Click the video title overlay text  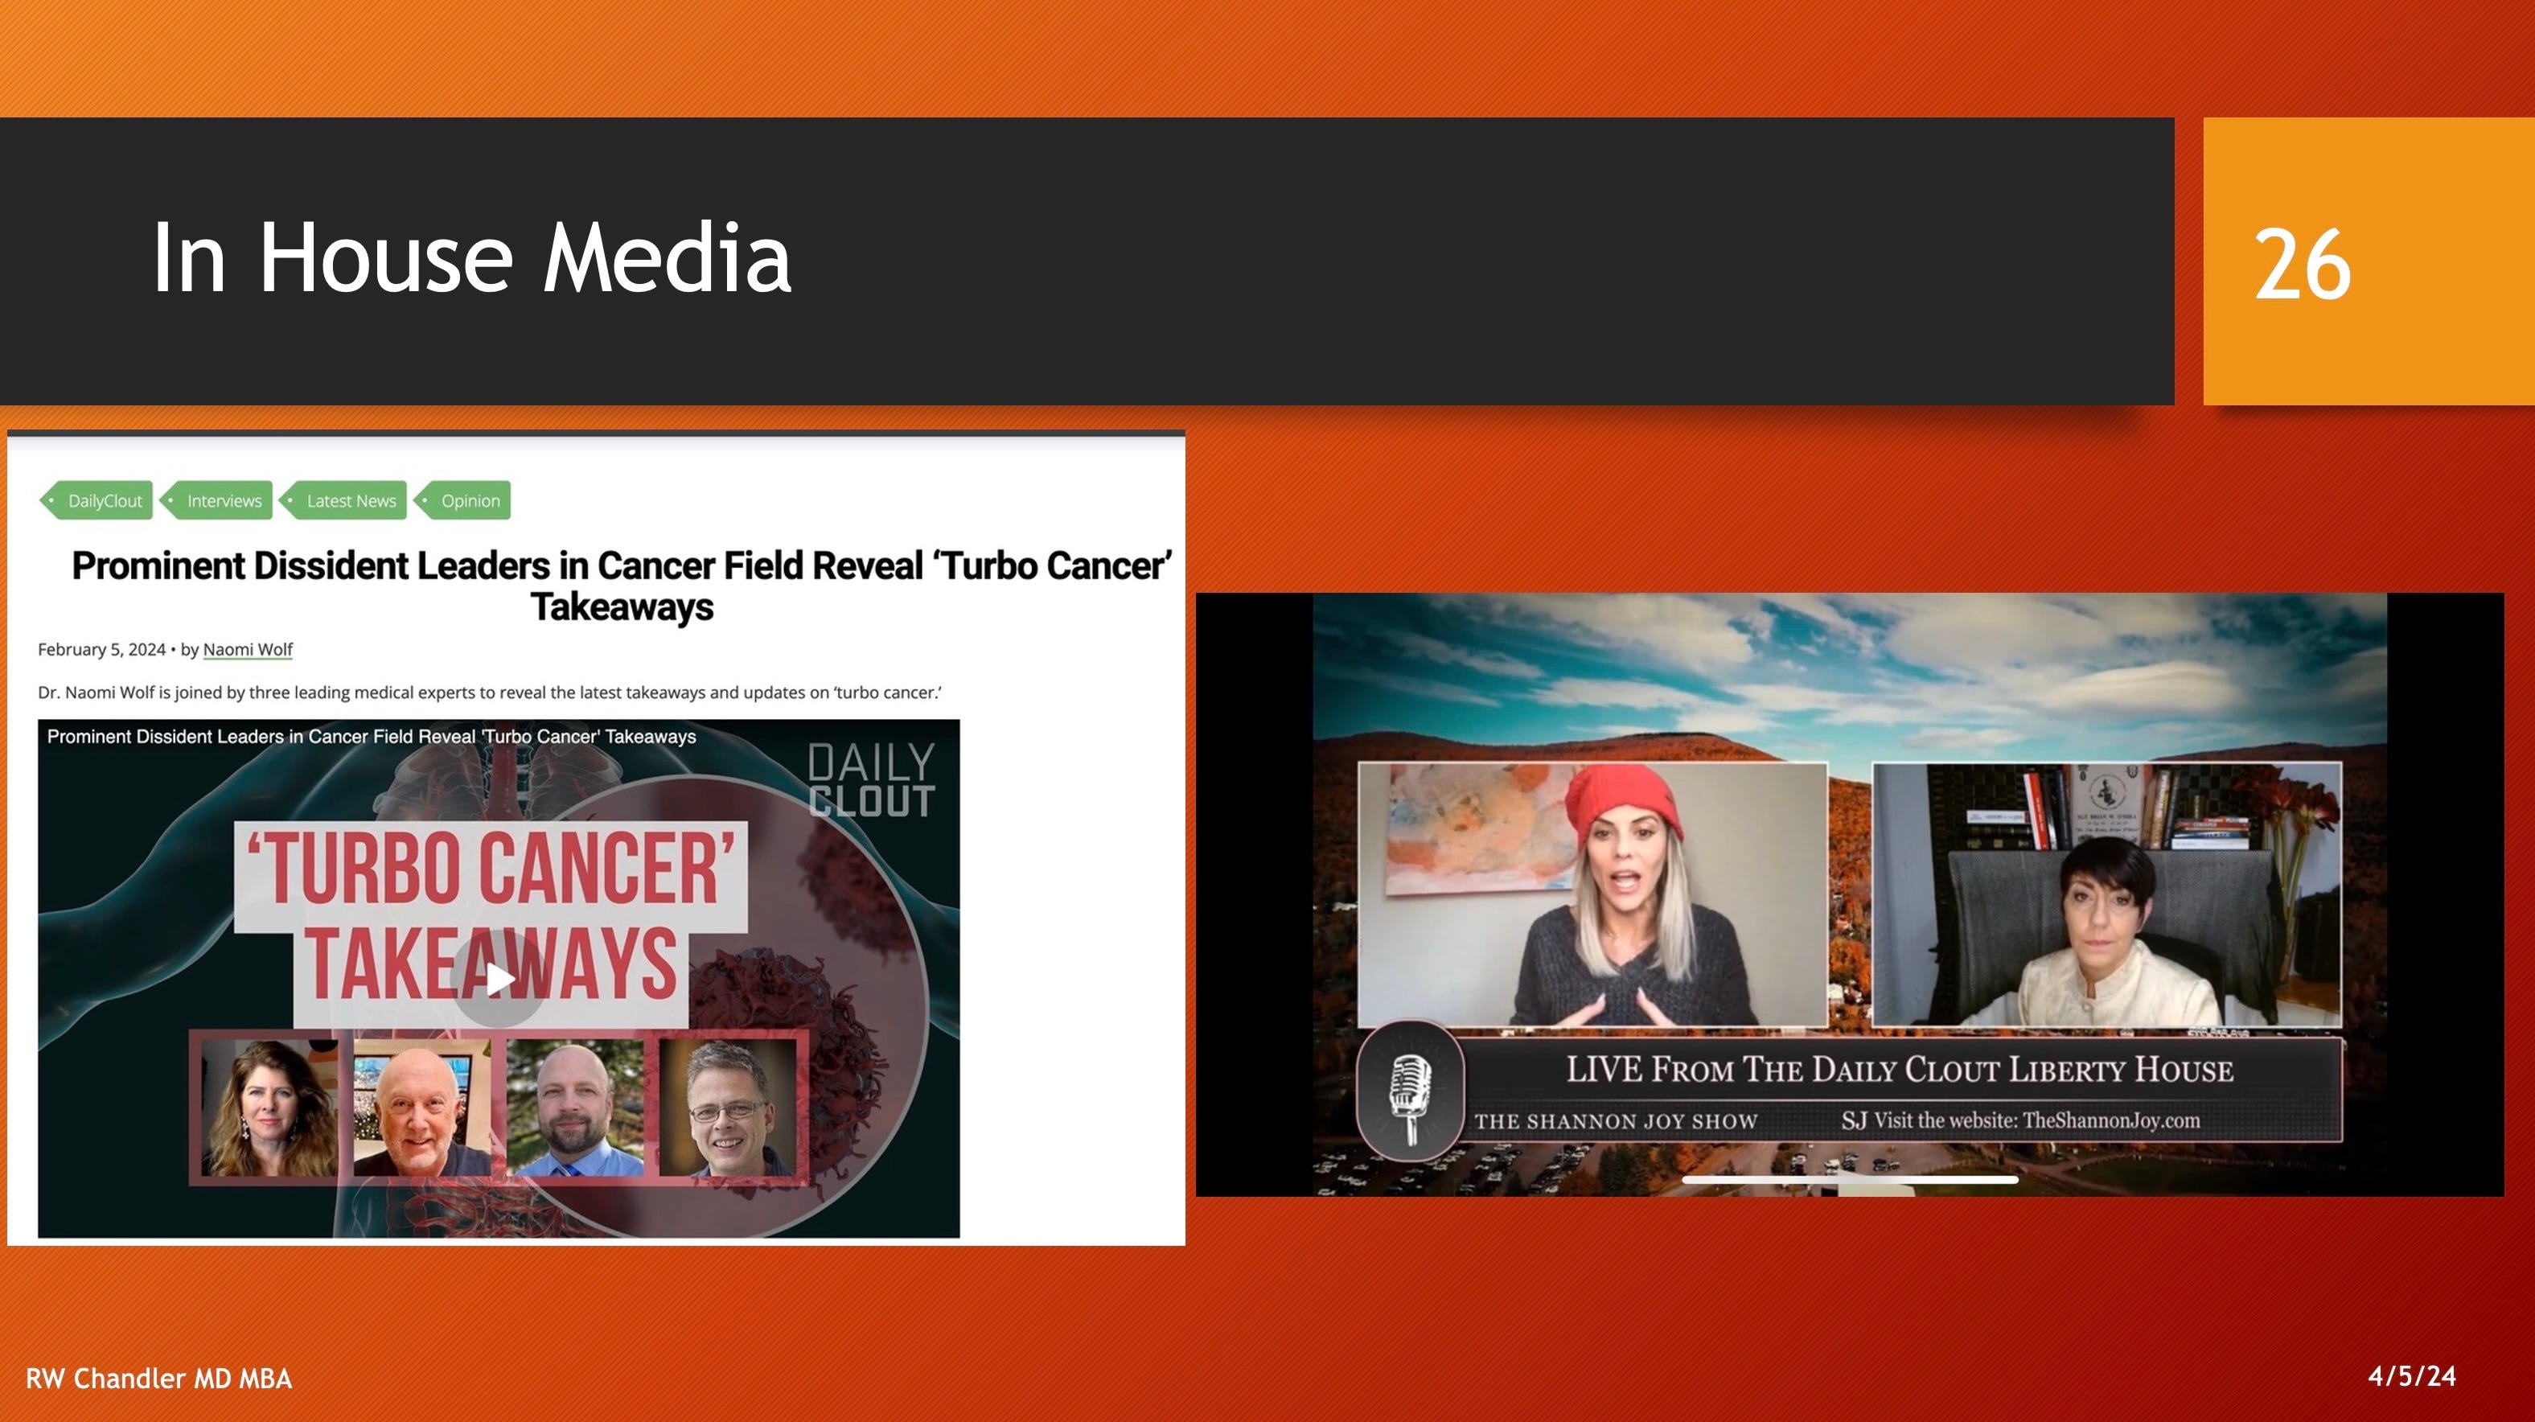point(372,736)
